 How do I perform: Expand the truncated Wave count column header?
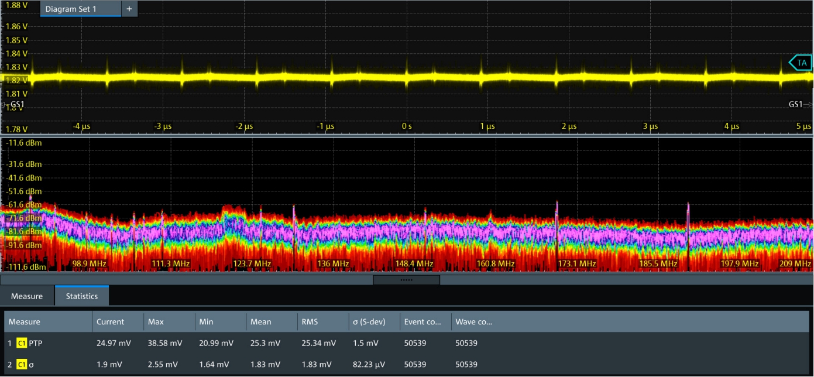tap(473, 321)
